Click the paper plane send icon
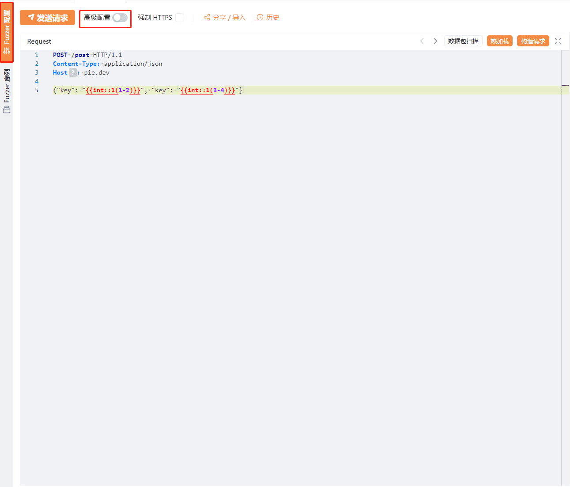Image resolution: width=570 pixels, height=487 pixels. click(31, 17)
